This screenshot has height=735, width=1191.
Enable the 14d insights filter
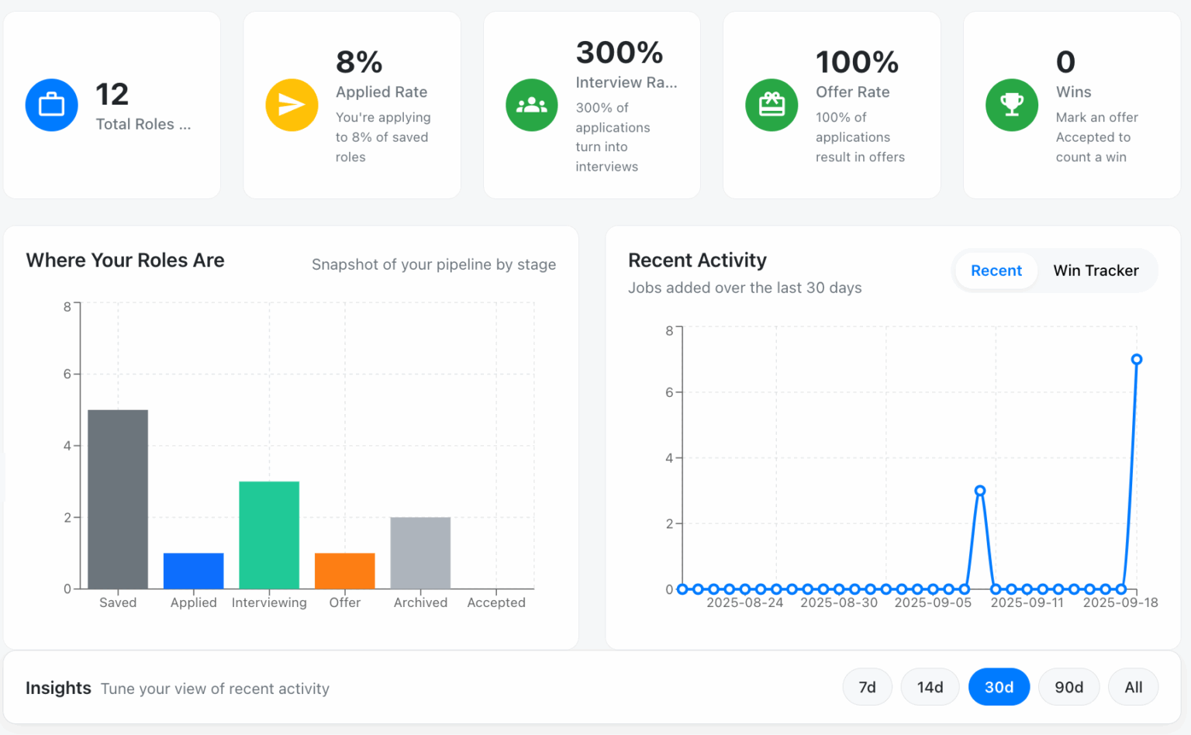tap(930, 687)
